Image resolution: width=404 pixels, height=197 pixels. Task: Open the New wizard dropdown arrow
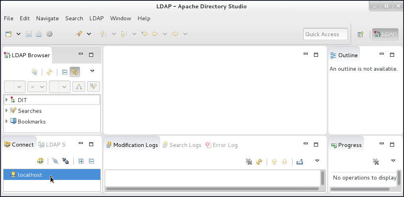tap(18, 34)
